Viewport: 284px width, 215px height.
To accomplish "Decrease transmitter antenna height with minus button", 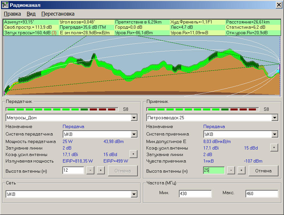I will (90, 170).
